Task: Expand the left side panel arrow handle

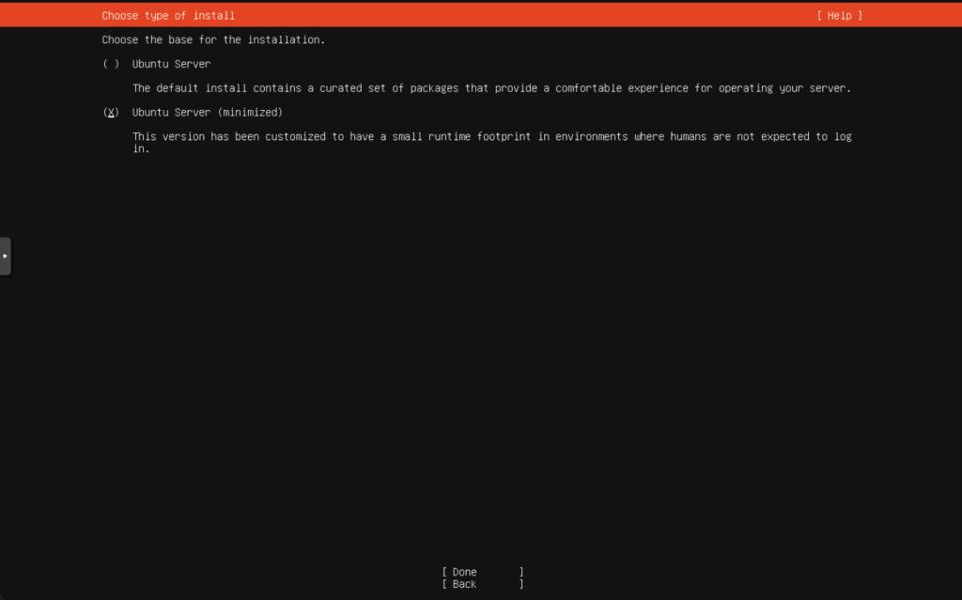Action: [x=6, y=255]
